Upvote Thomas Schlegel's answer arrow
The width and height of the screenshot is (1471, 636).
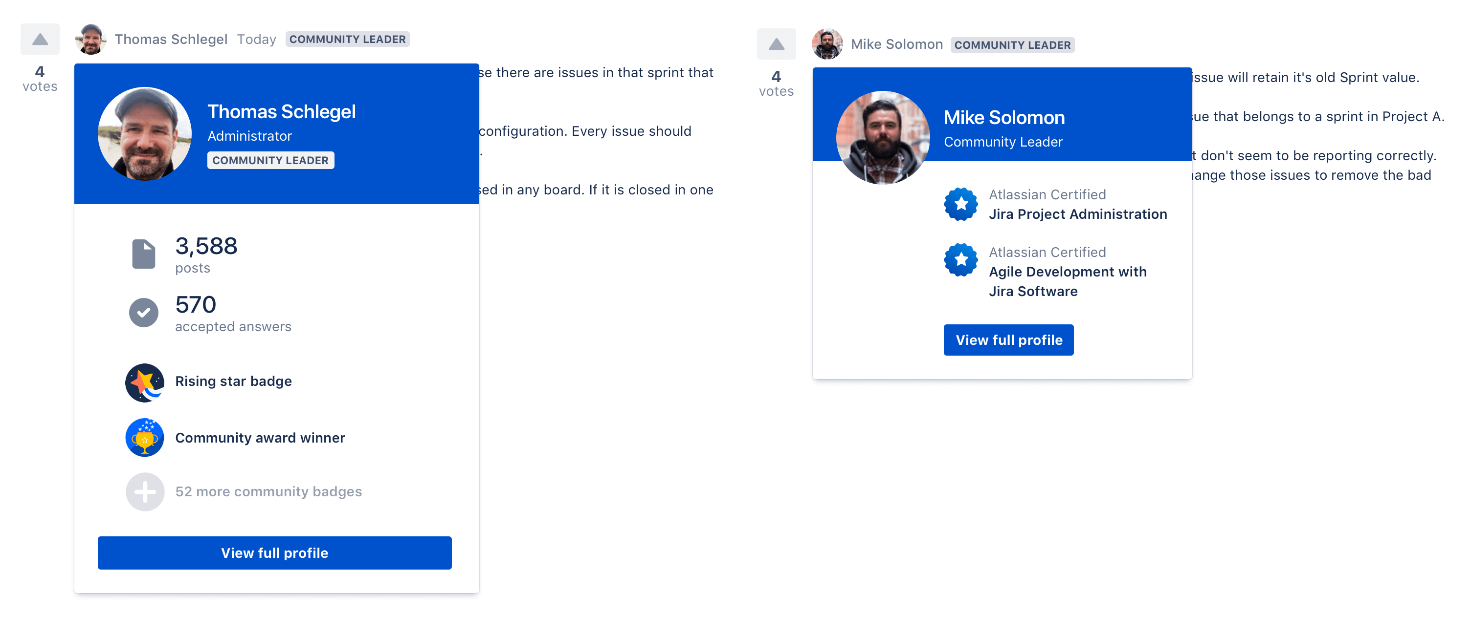pyautogui.click(x=40, y=39)
